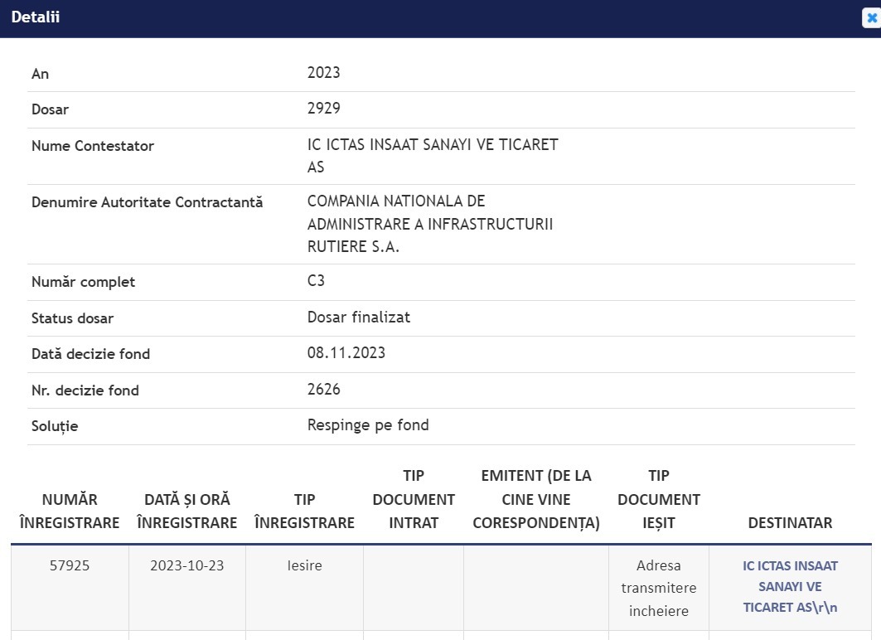This screenshot has width=881, height=640.
Task: Click the Nr. decizie fond label
Action: pyautogui.click(x=85, y=390)
